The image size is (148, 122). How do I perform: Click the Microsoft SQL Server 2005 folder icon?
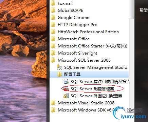pos(53,60)
